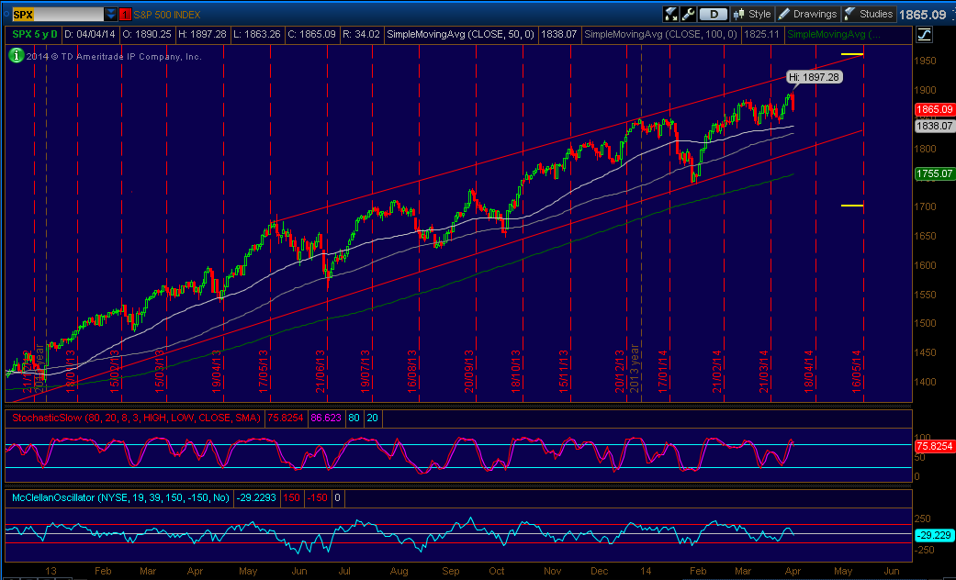The image size is (956, 580).
Task: Click the red 150 level value
Action: 291,497
